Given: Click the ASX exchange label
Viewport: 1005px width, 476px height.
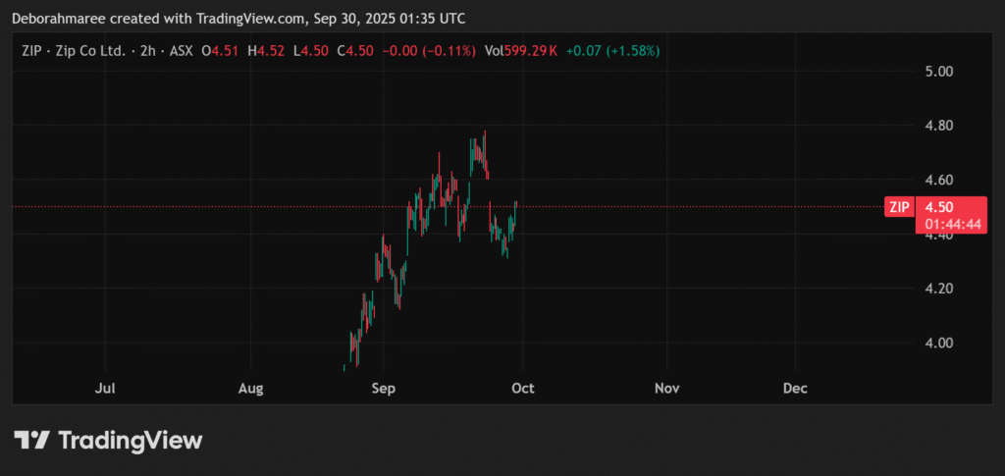Looking at the screenshot, I should click(182, 50).
